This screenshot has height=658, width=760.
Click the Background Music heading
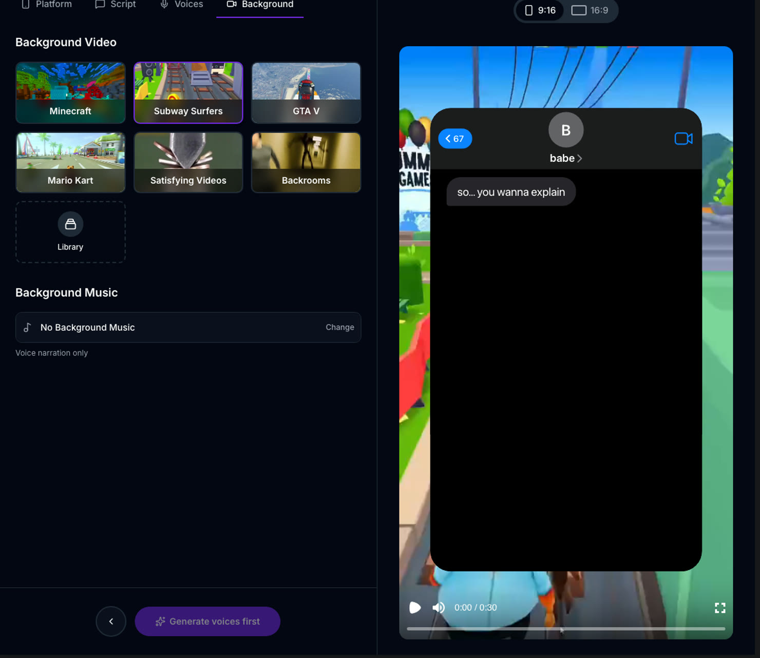66,292
